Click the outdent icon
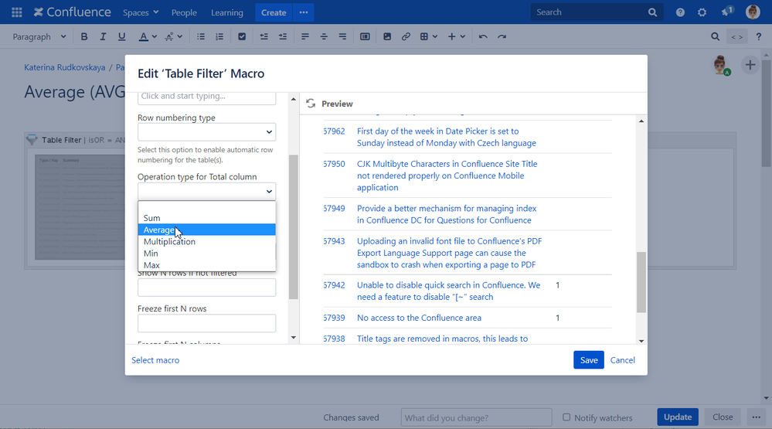 click(264, 36)
